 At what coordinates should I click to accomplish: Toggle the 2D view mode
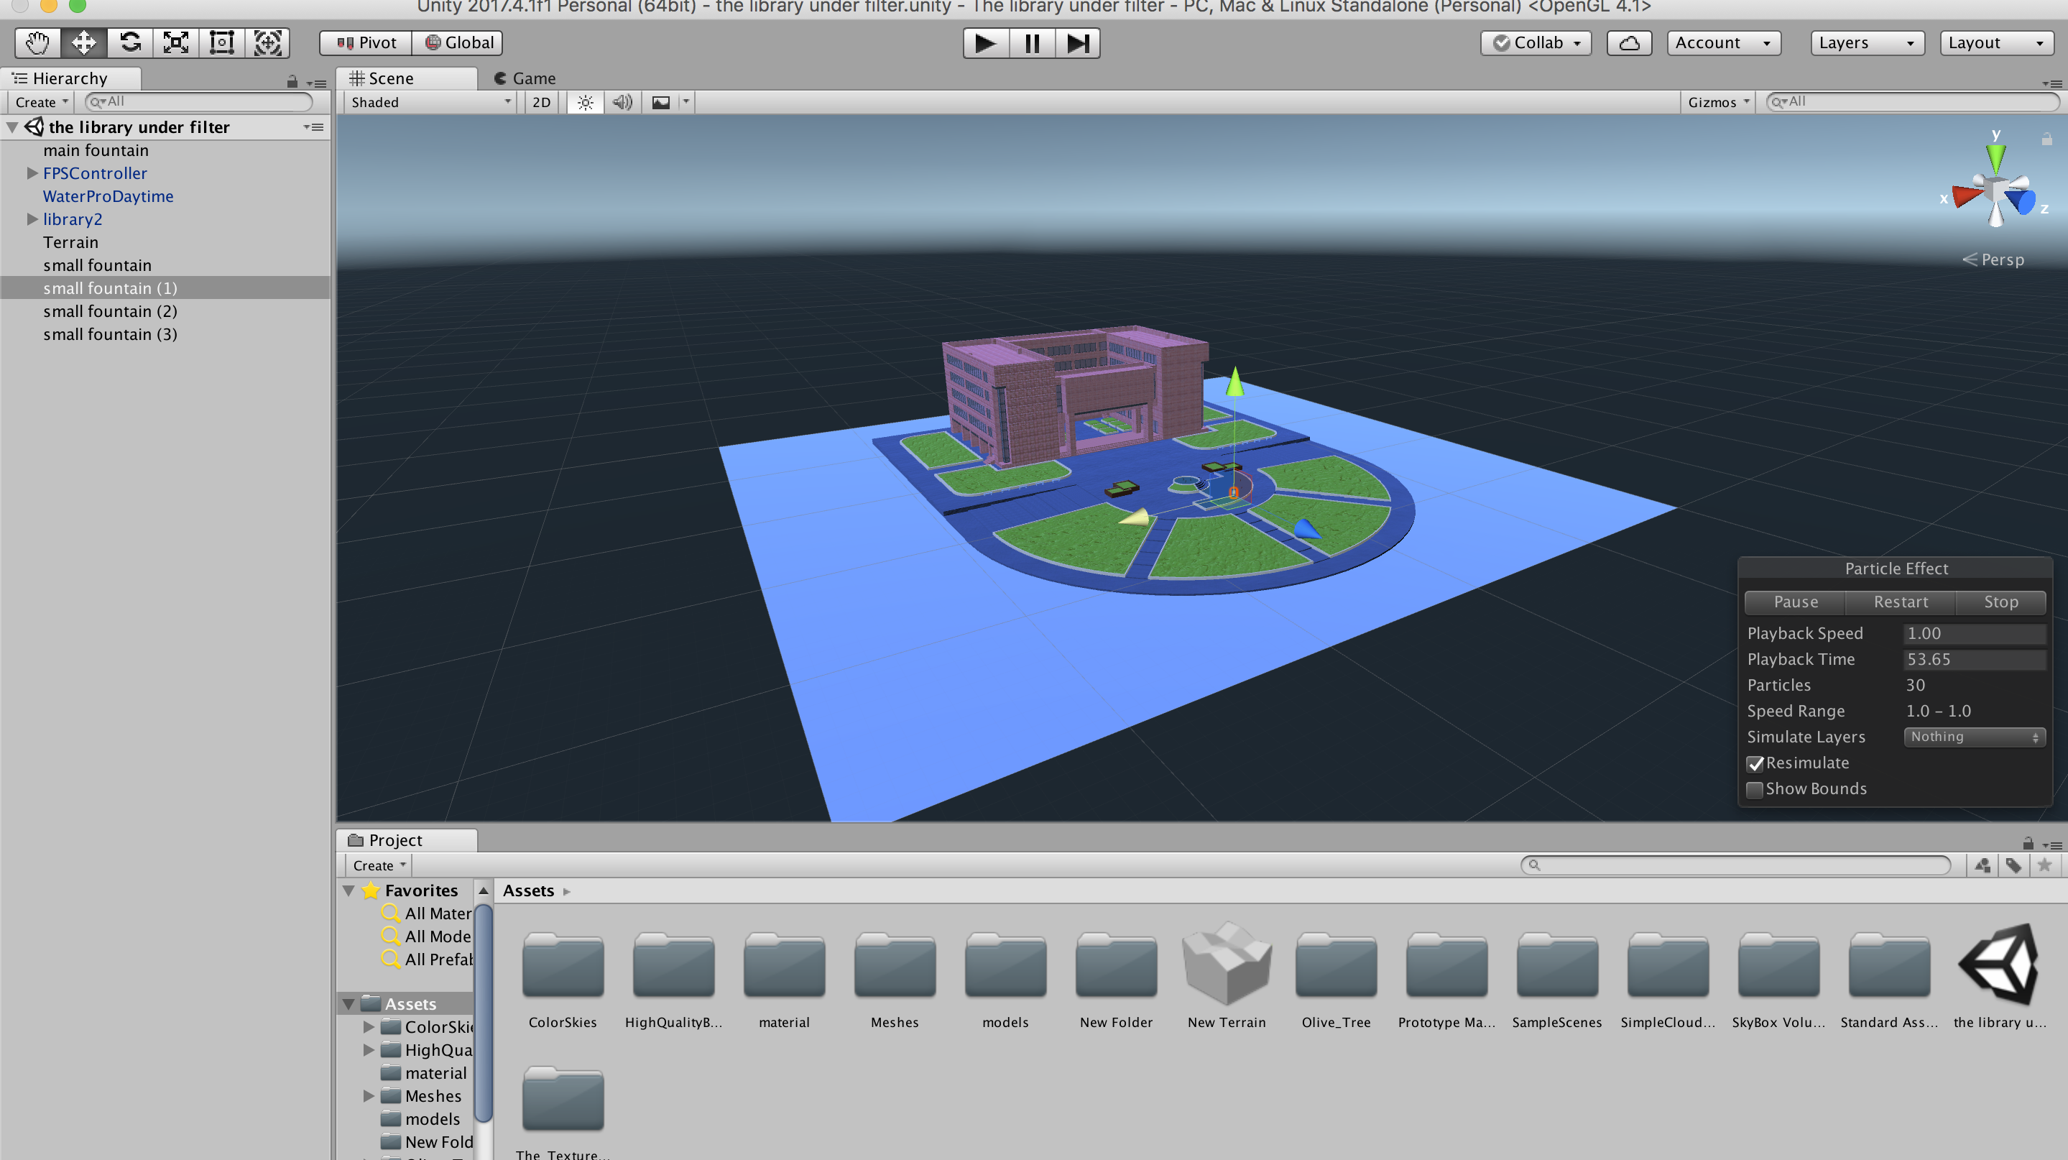point(541,102)
